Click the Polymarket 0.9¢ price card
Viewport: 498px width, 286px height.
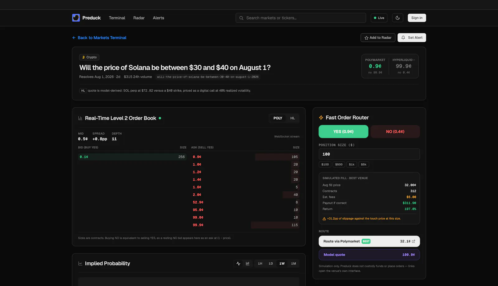click(x=375, y=66)
